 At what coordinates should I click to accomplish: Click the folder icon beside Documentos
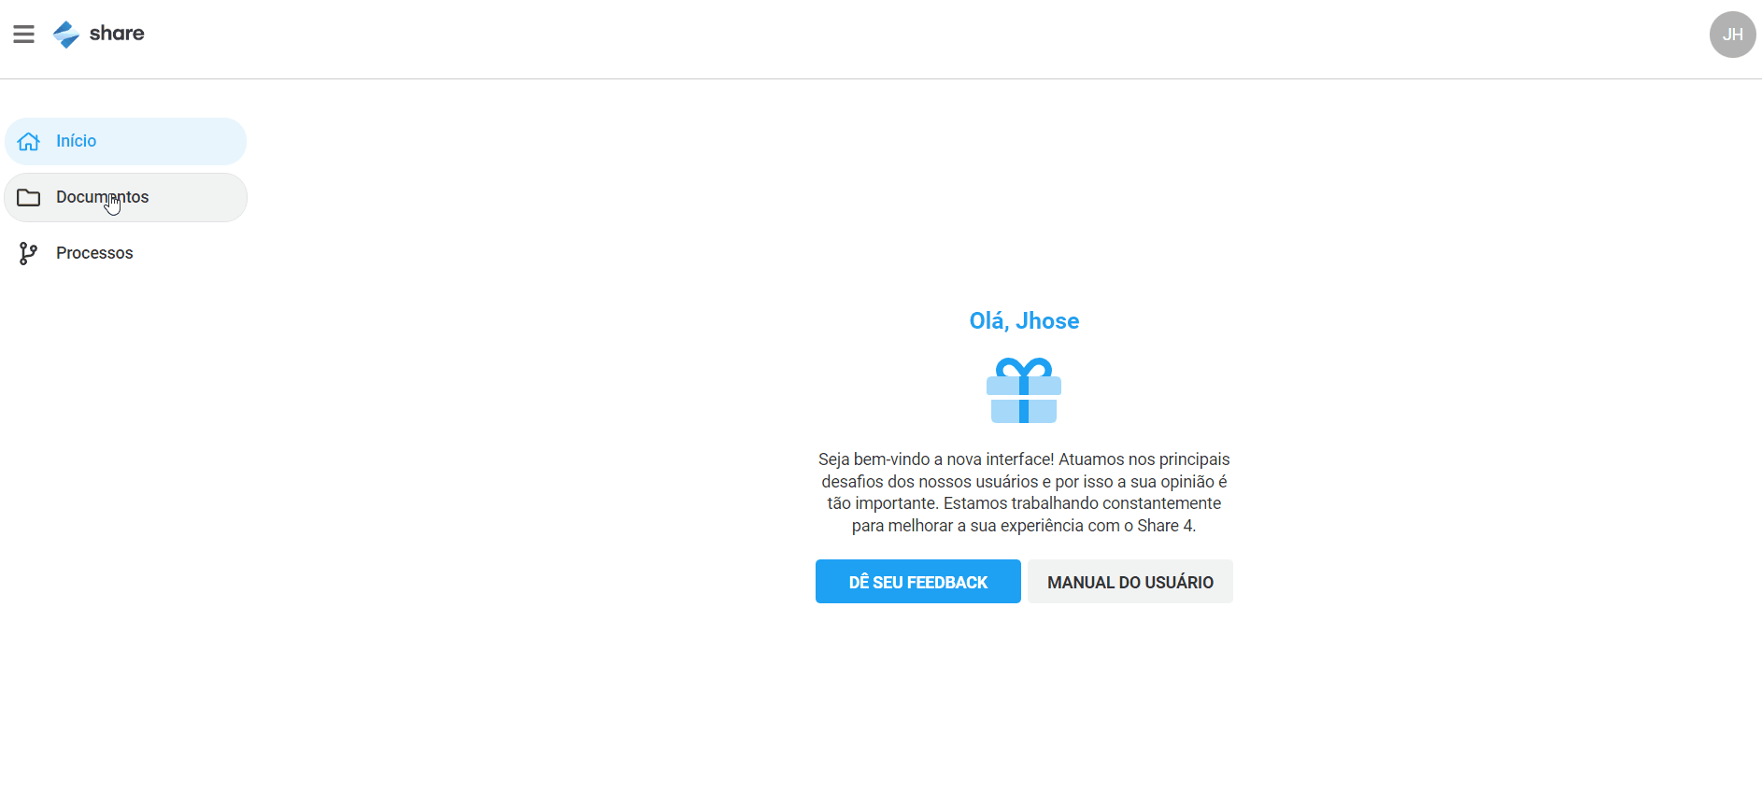(x=29, y=197)
